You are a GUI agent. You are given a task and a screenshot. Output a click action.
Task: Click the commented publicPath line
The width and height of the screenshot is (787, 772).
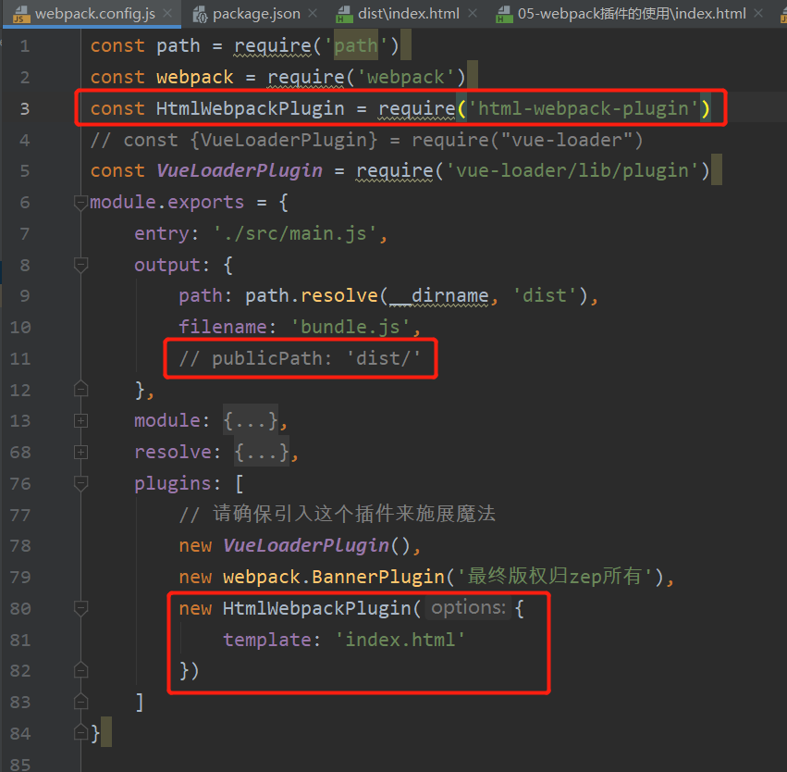(x=300, y=358)
